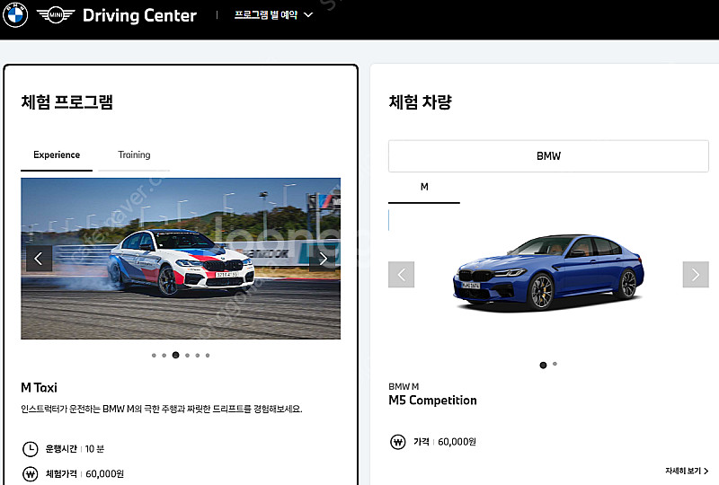Select third active program carousel dot
719x485 pixels.
[x=175, y=356]
